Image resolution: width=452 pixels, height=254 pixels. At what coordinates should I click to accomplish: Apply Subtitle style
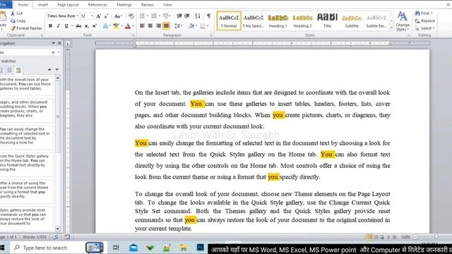click(352, 20)
